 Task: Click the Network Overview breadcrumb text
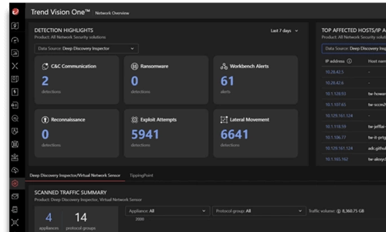coord(112,13)
